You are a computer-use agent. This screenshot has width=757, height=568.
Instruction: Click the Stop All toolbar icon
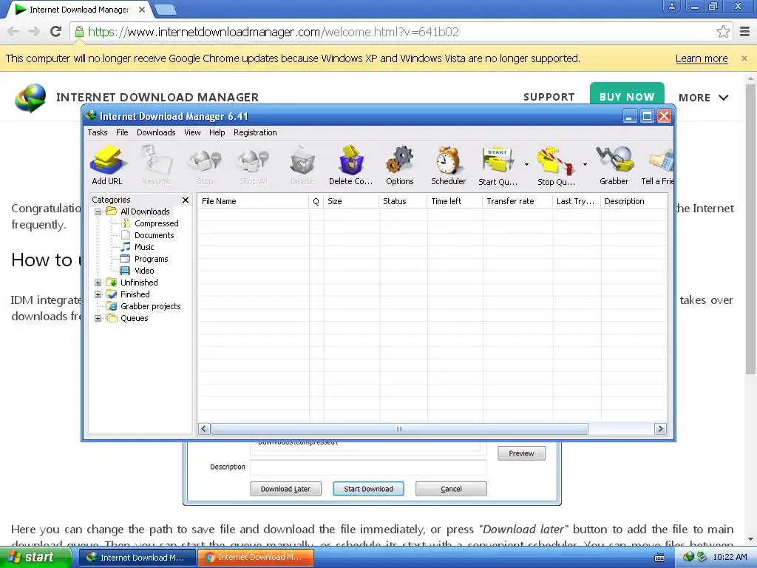(x=254, y=165)
